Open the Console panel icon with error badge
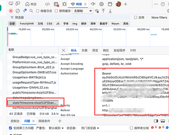 click(56, 4)
